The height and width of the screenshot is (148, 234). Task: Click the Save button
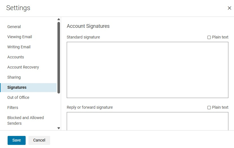tap(17, 140)
